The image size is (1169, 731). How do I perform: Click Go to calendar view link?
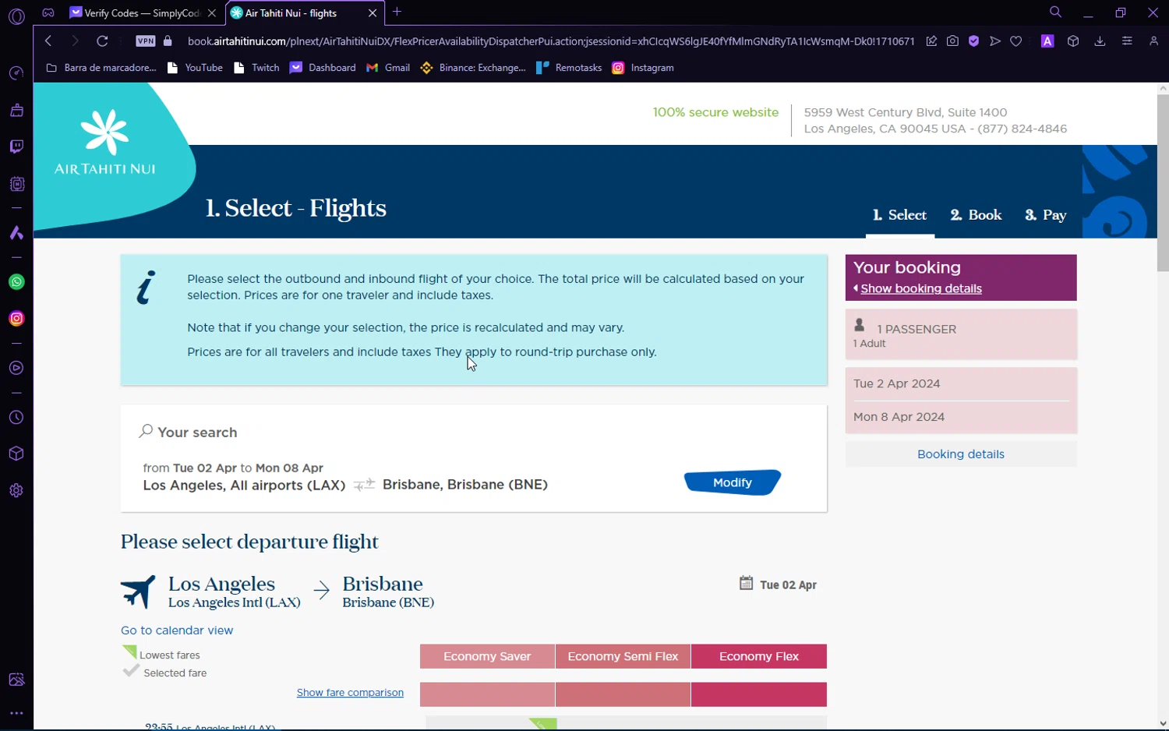[177, 630]
